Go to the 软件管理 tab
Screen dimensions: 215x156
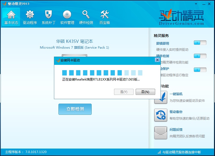[x=67, y=17]
